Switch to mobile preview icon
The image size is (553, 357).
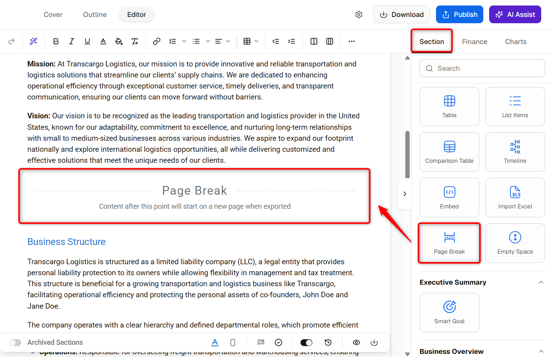pos(233,342)
